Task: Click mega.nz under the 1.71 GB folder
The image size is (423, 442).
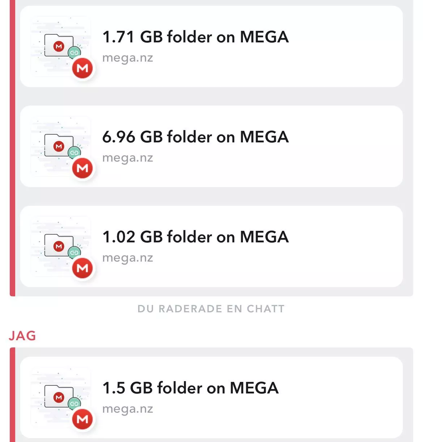Action: (x=128, y=58)
